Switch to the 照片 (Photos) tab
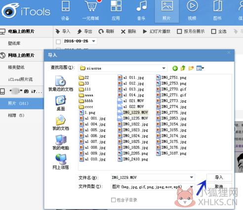 (166, 11)
